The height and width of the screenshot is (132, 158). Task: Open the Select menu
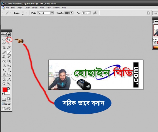[x=35, y=8]
